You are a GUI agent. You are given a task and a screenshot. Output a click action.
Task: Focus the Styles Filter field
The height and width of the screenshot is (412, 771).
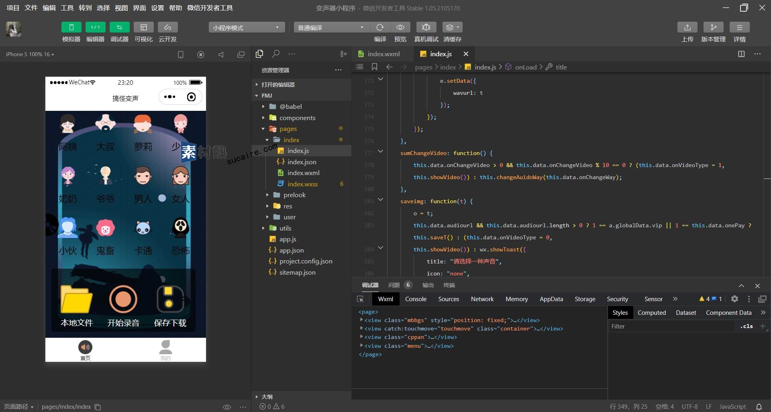(673, 326)
